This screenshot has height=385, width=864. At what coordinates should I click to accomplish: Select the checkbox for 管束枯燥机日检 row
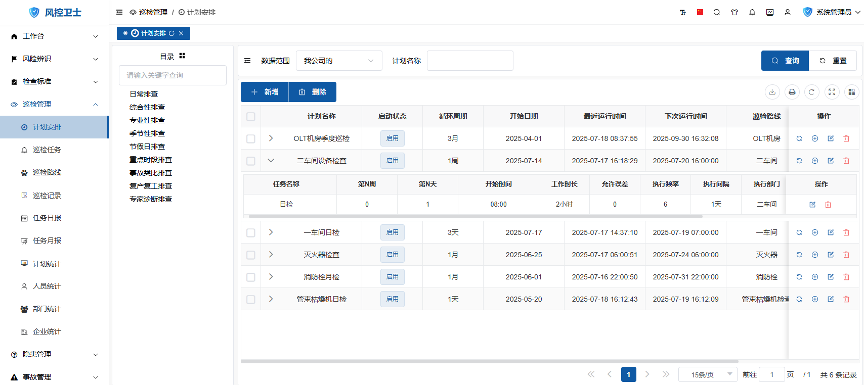pos(250,300)
